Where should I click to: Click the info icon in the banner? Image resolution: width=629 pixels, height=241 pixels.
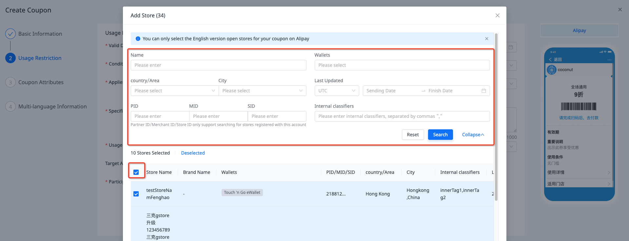point(138,39)
